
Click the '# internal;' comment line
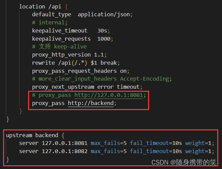tap(50, 22)
